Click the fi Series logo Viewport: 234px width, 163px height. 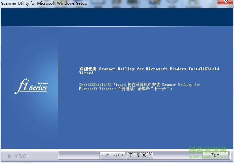point(31,86)
